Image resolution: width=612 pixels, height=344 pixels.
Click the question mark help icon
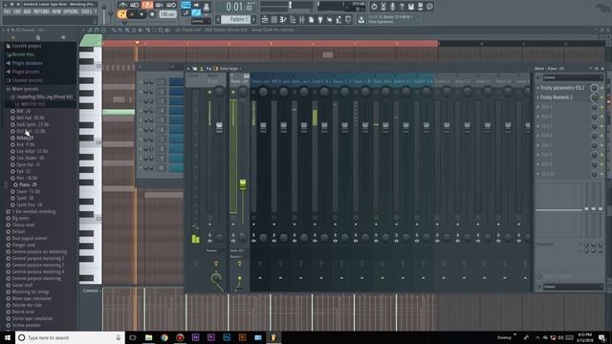[402, 7]
